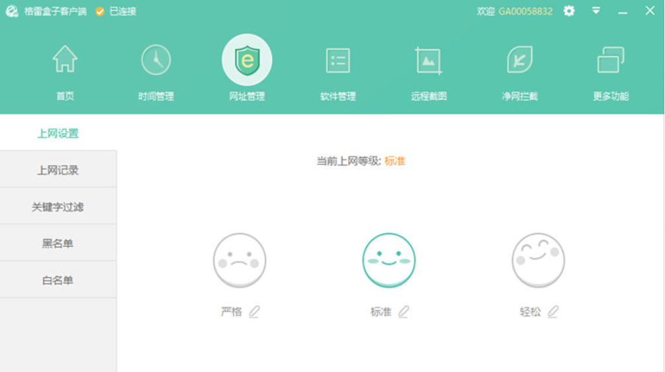
Task: Click the 轻松 label text
Action: pyautogui.click(x=530, y=312)
